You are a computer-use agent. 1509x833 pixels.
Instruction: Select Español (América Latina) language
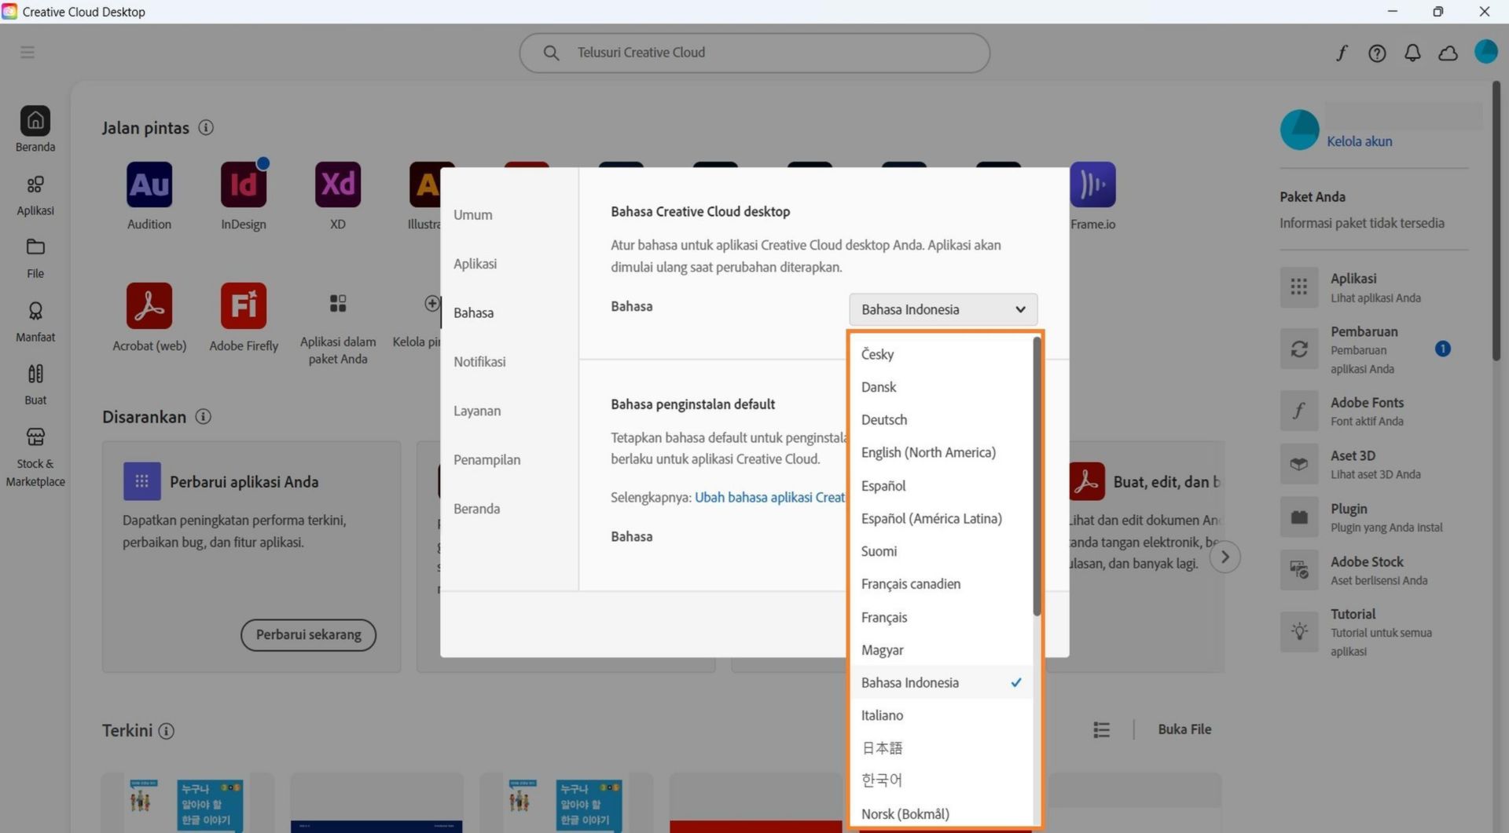coord(942,518)
